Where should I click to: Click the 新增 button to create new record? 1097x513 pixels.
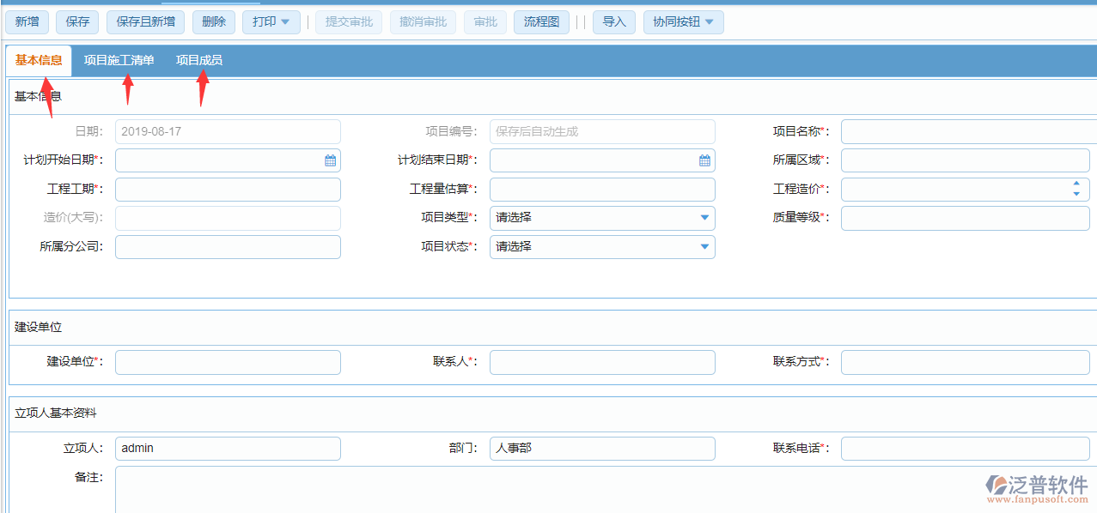tap(26, 21)
